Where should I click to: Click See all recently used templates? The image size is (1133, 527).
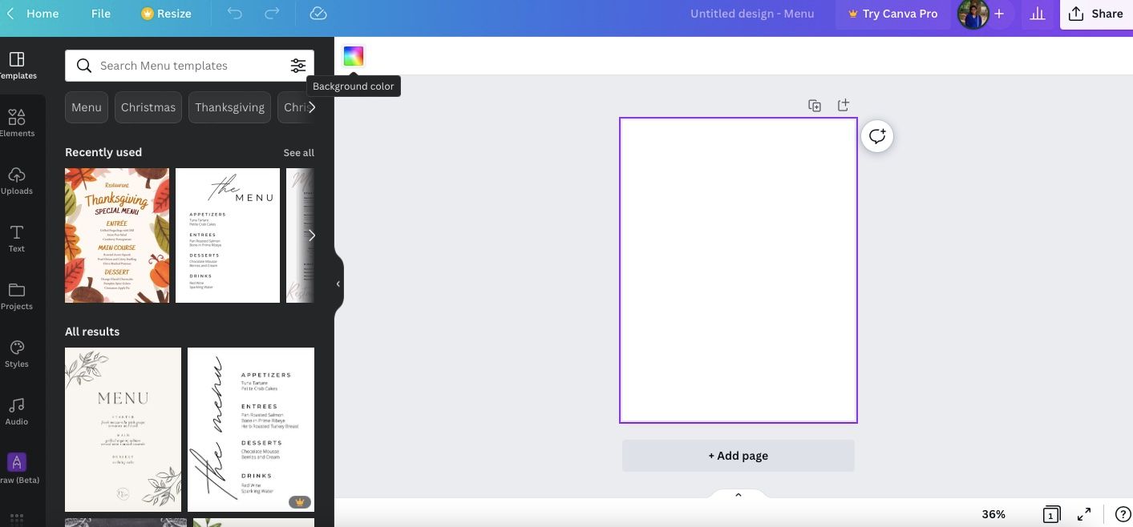[298, 152]
